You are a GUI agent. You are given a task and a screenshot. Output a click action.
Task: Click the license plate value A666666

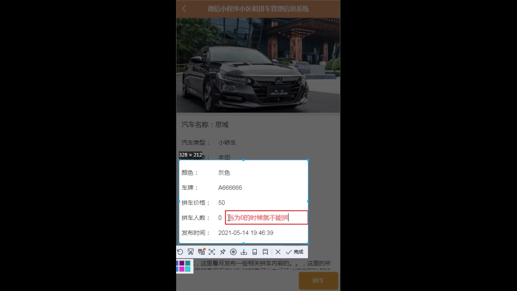[230, 188]
